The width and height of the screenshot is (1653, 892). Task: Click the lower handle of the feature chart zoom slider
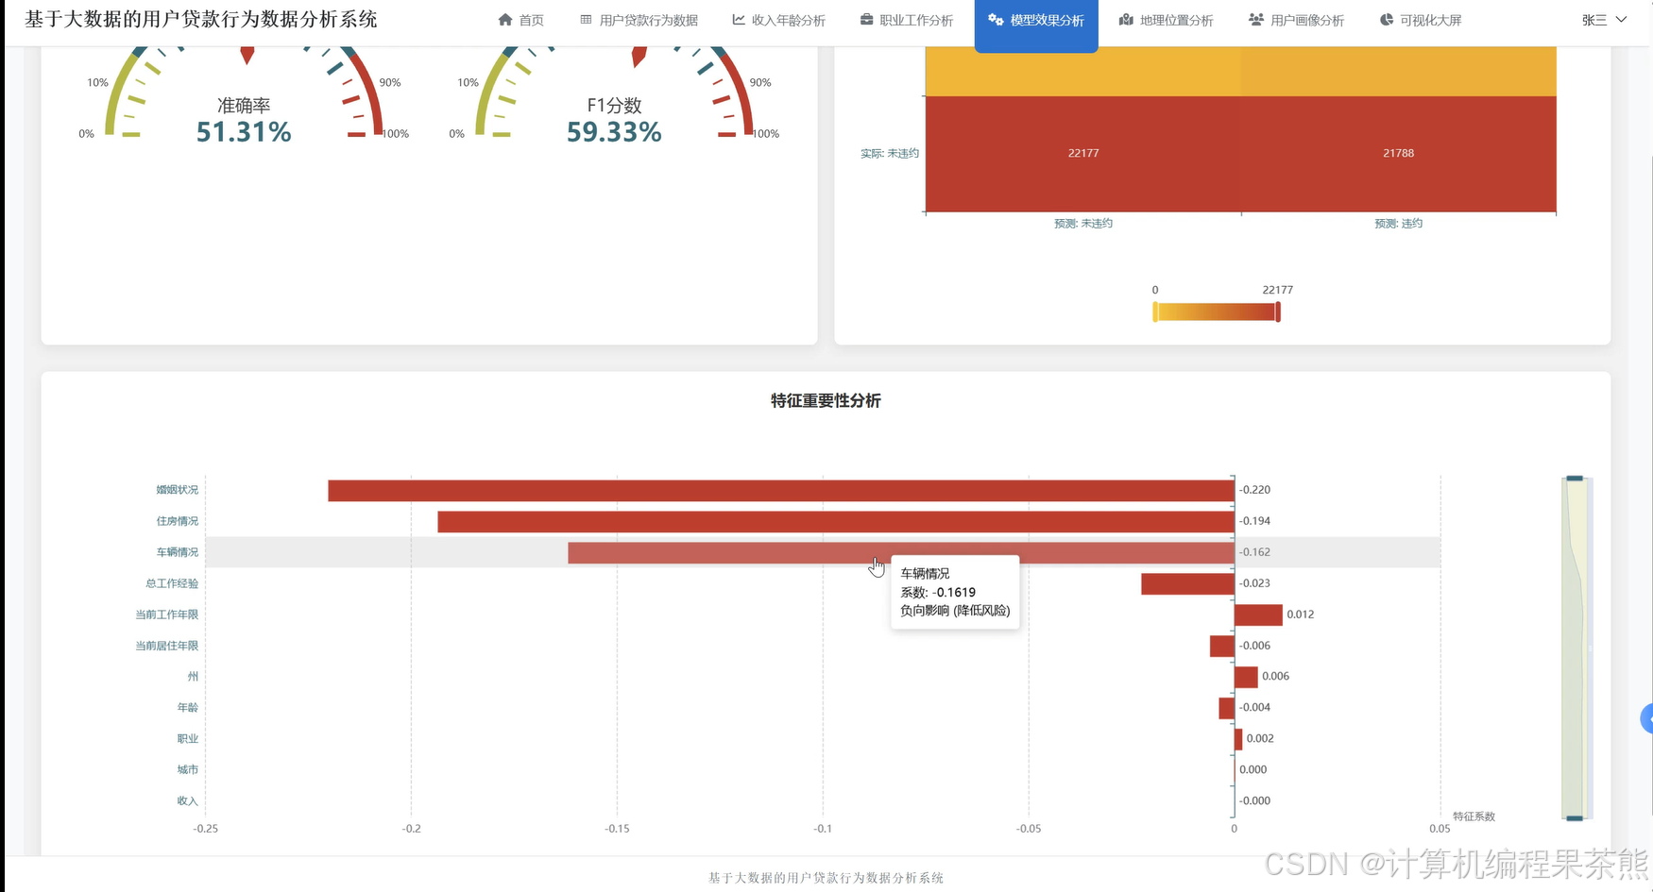coord(1575,817)
